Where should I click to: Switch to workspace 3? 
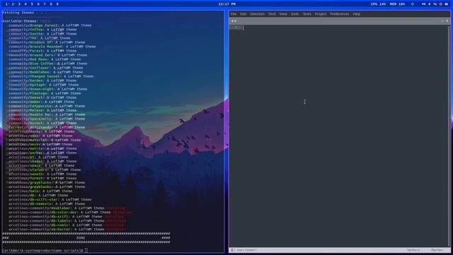pos(19,4)
